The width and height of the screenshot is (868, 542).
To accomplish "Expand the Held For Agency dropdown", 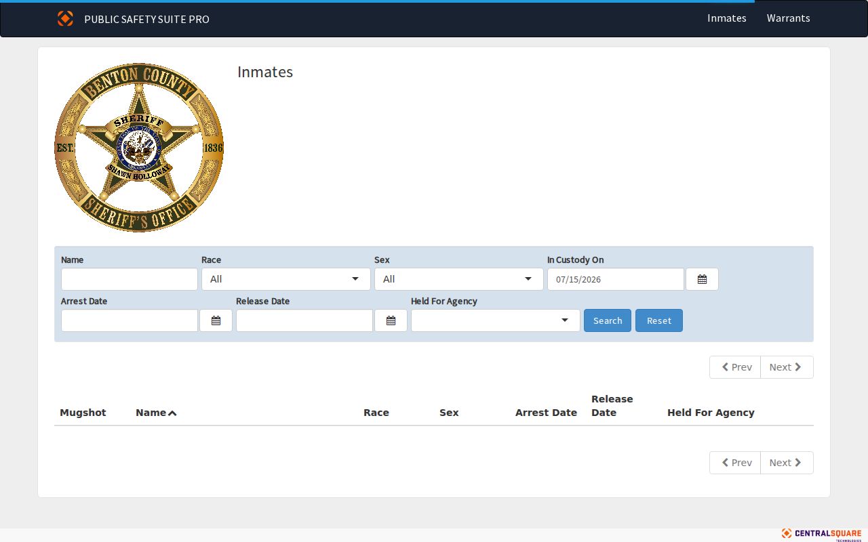I will coord(496,320).
